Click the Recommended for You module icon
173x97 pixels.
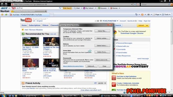point(23,34)
